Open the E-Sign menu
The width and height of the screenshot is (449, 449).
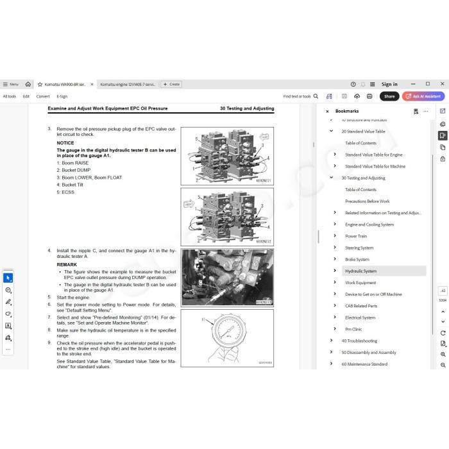pos(62,96)
